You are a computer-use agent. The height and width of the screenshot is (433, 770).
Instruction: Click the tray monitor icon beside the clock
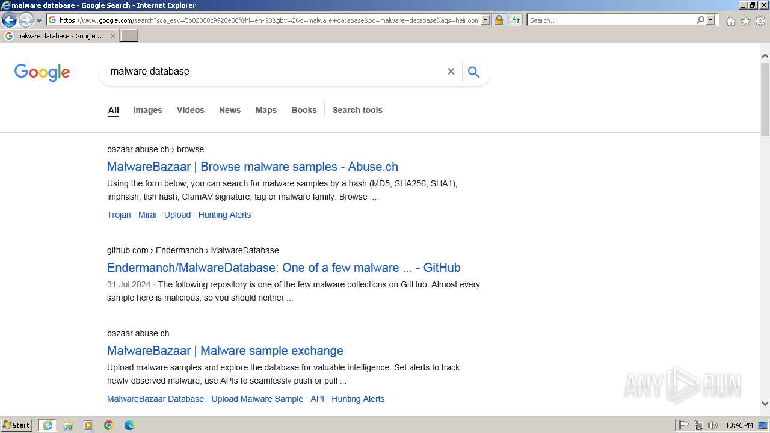pyautogui.click(x=763, y=425)
